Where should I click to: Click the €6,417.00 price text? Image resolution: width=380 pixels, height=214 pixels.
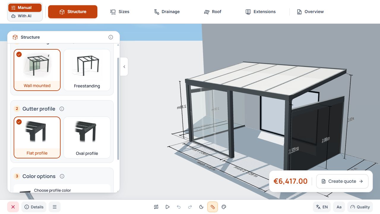[x=290, y=181]
